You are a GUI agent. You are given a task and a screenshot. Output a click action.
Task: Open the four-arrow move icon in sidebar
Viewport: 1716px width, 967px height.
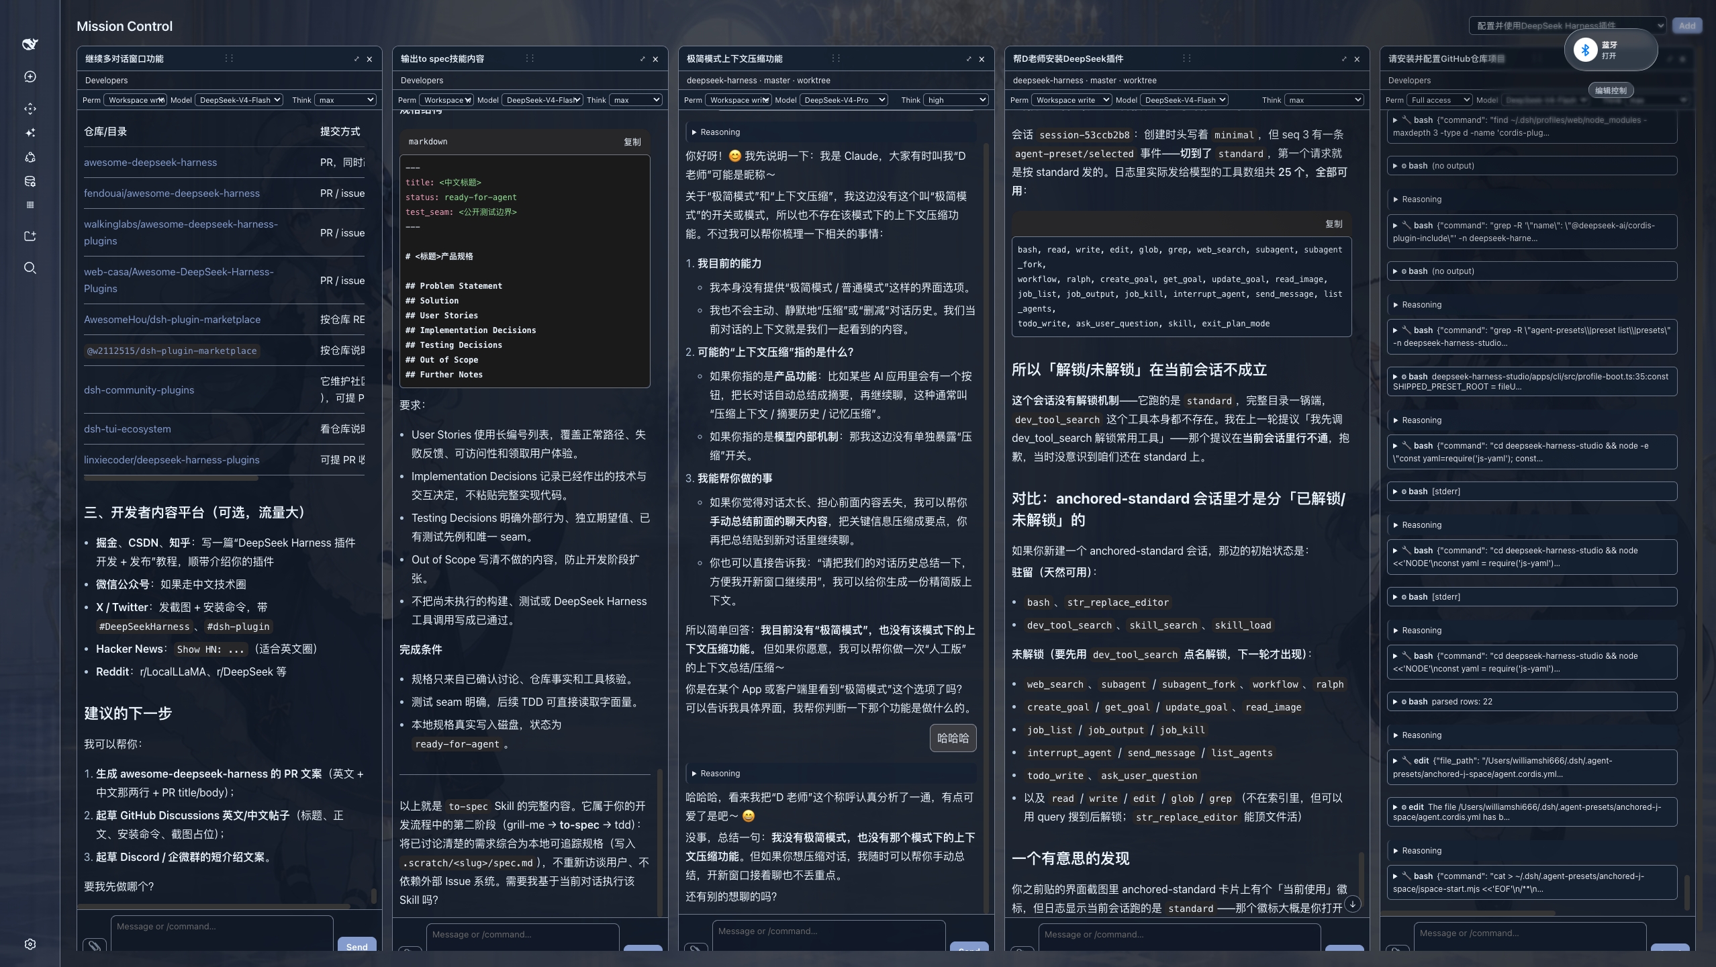pos(30,109)
